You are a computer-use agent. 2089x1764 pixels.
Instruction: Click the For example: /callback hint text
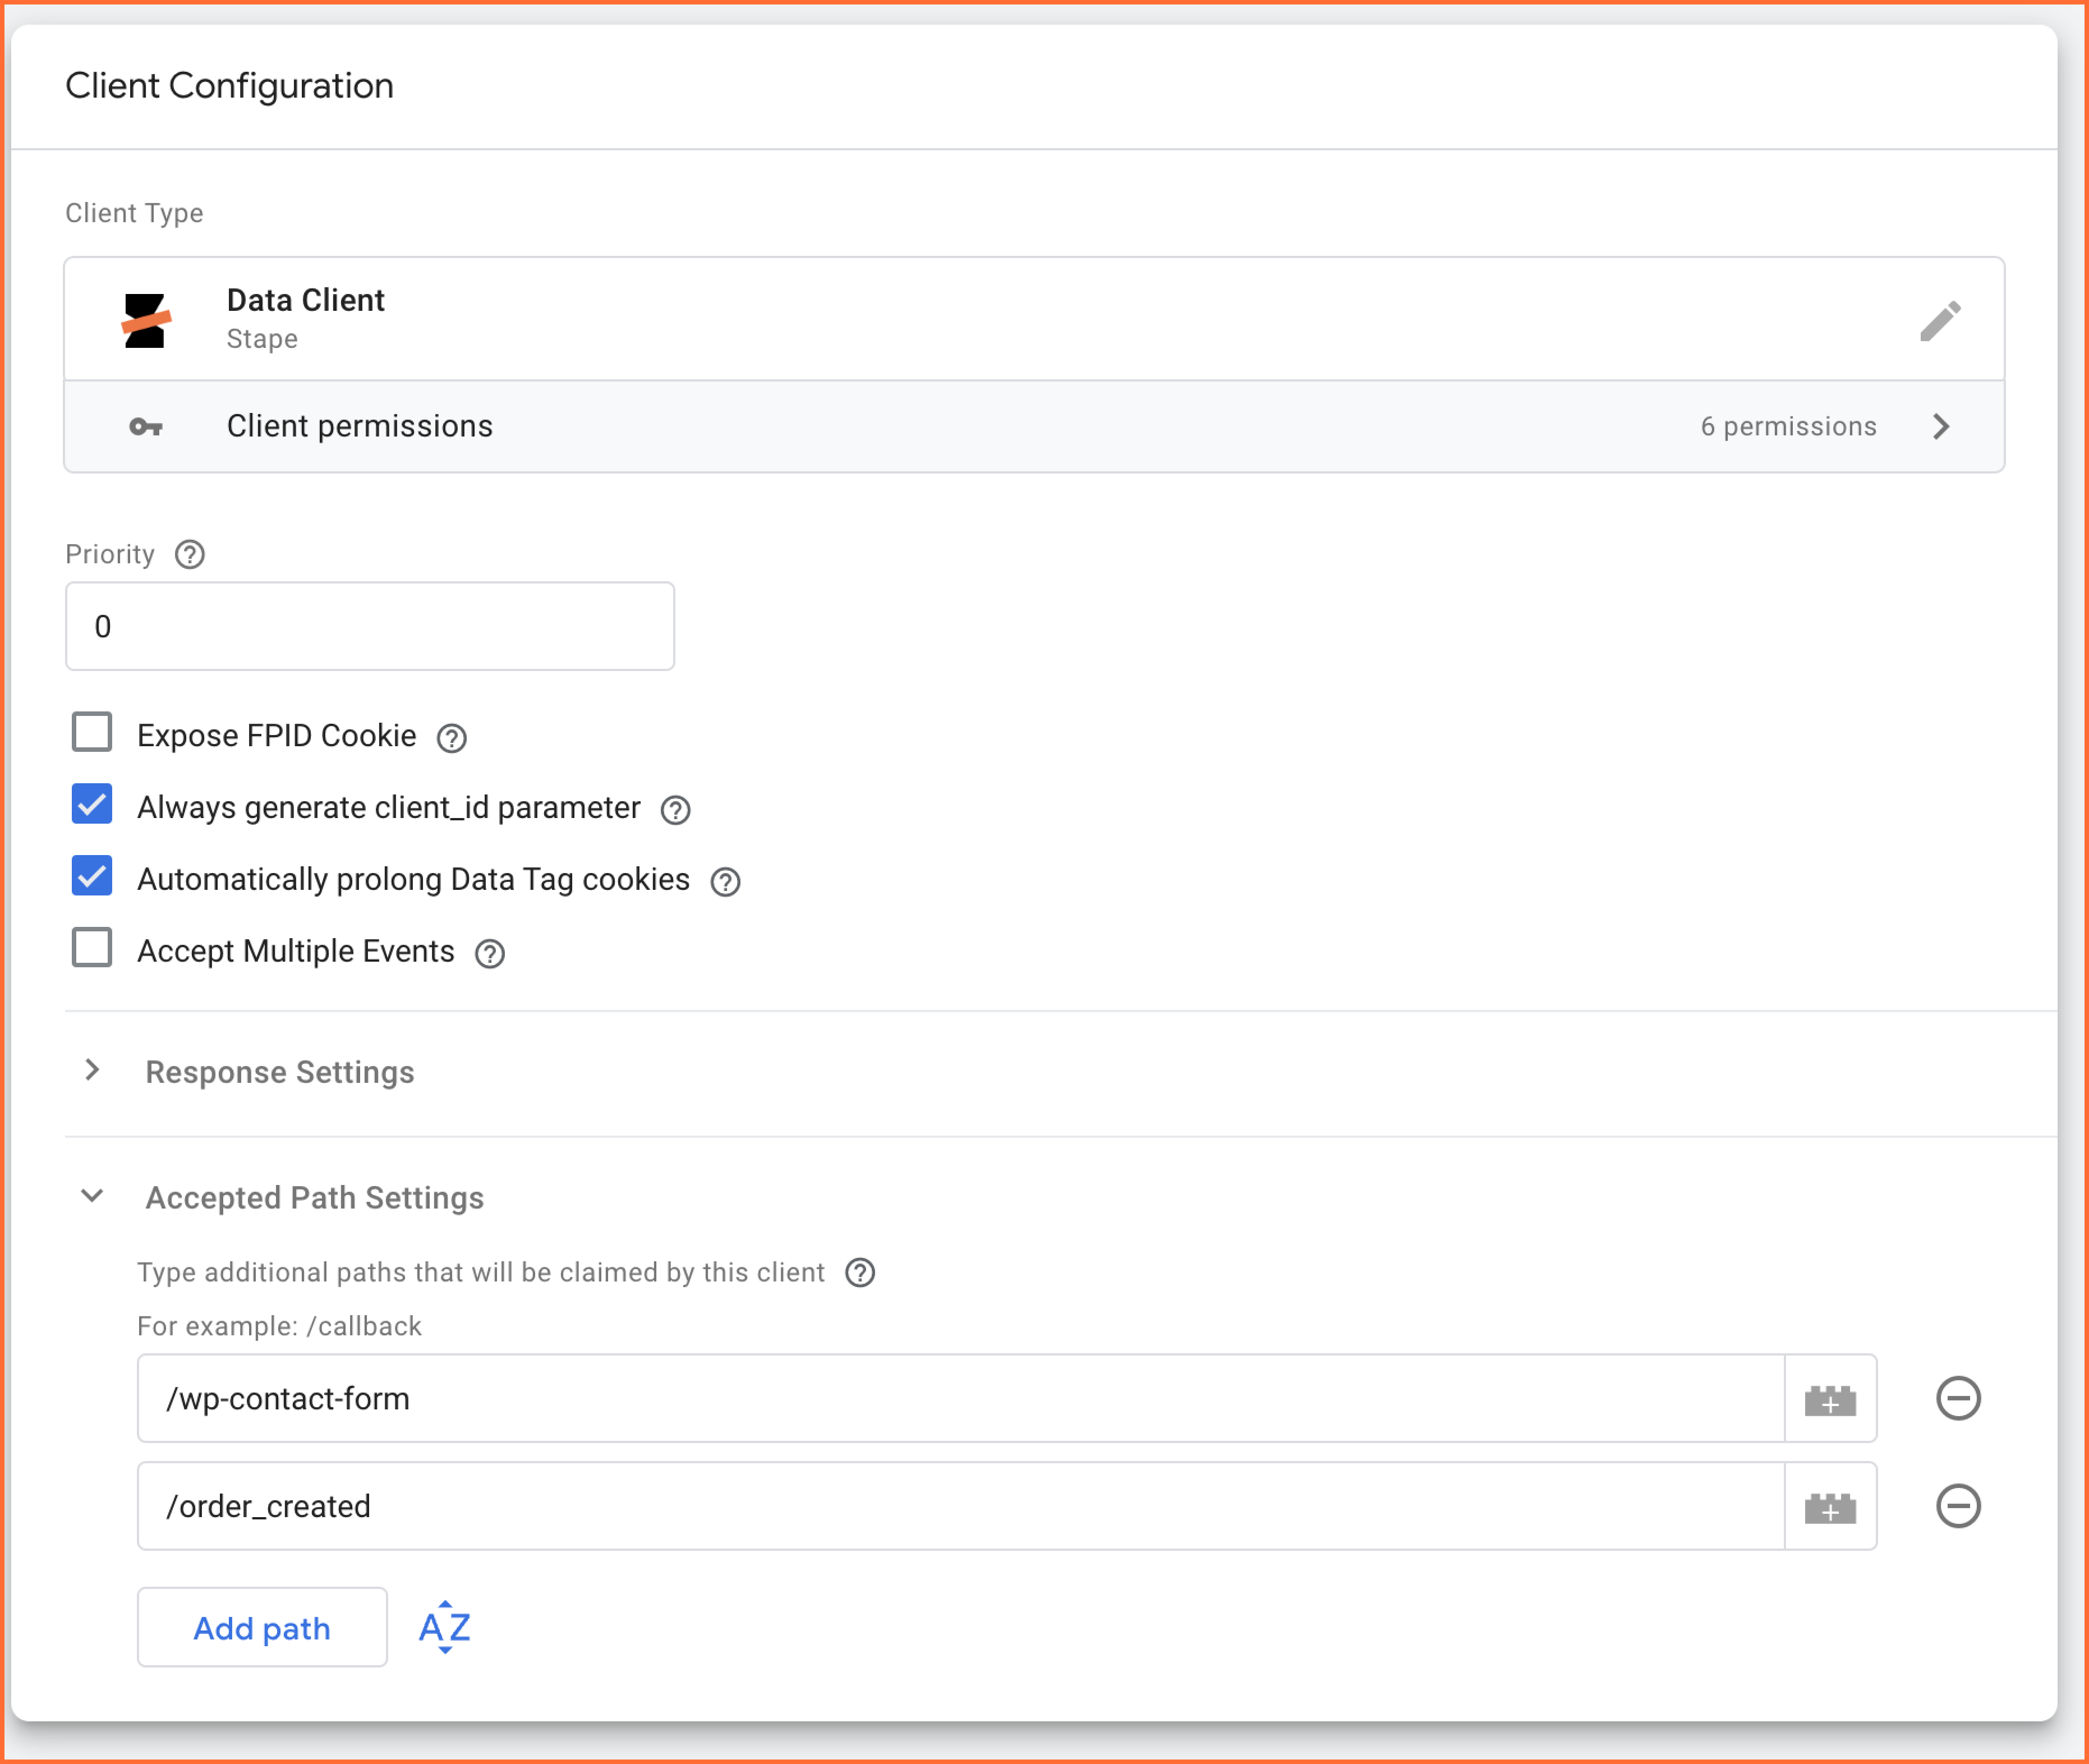click(279, 1327)
